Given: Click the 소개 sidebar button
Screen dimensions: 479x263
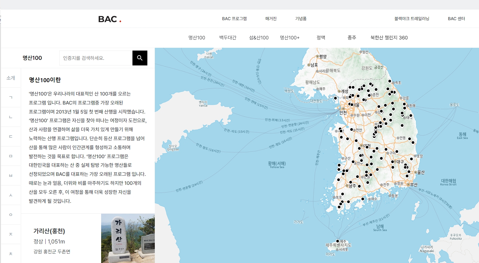Looking at the screenshot, I should [x=11, y=78].
